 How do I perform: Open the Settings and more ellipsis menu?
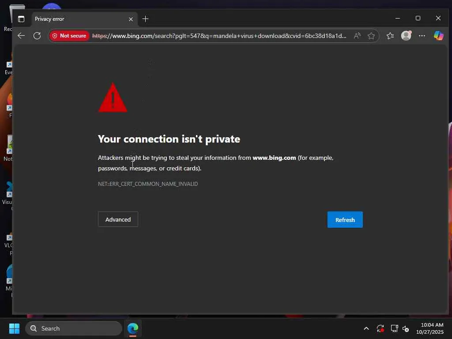tap(422, 36)
